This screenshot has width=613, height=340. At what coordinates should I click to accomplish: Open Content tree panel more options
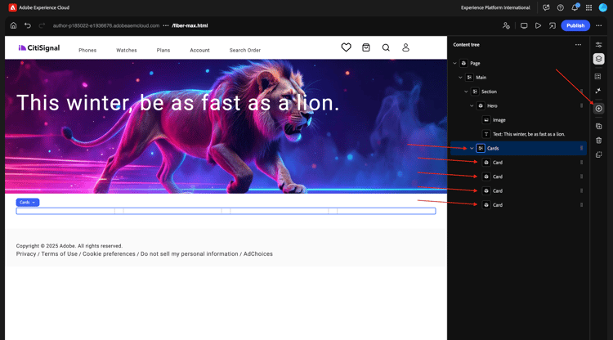coord(578,45)
